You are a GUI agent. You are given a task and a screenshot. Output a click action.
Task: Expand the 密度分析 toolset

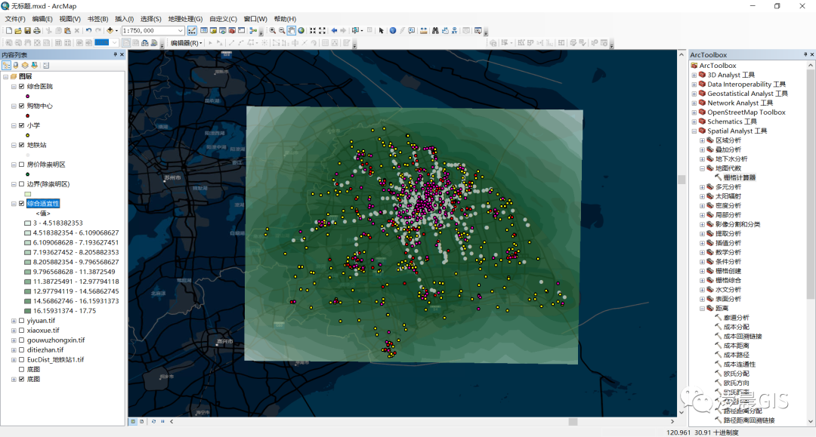point(703,206)
